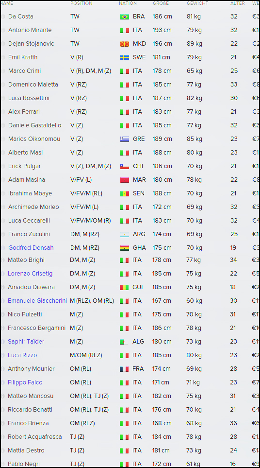
Task: Click the info icon beside Da Costa
Action: (3, 17)
